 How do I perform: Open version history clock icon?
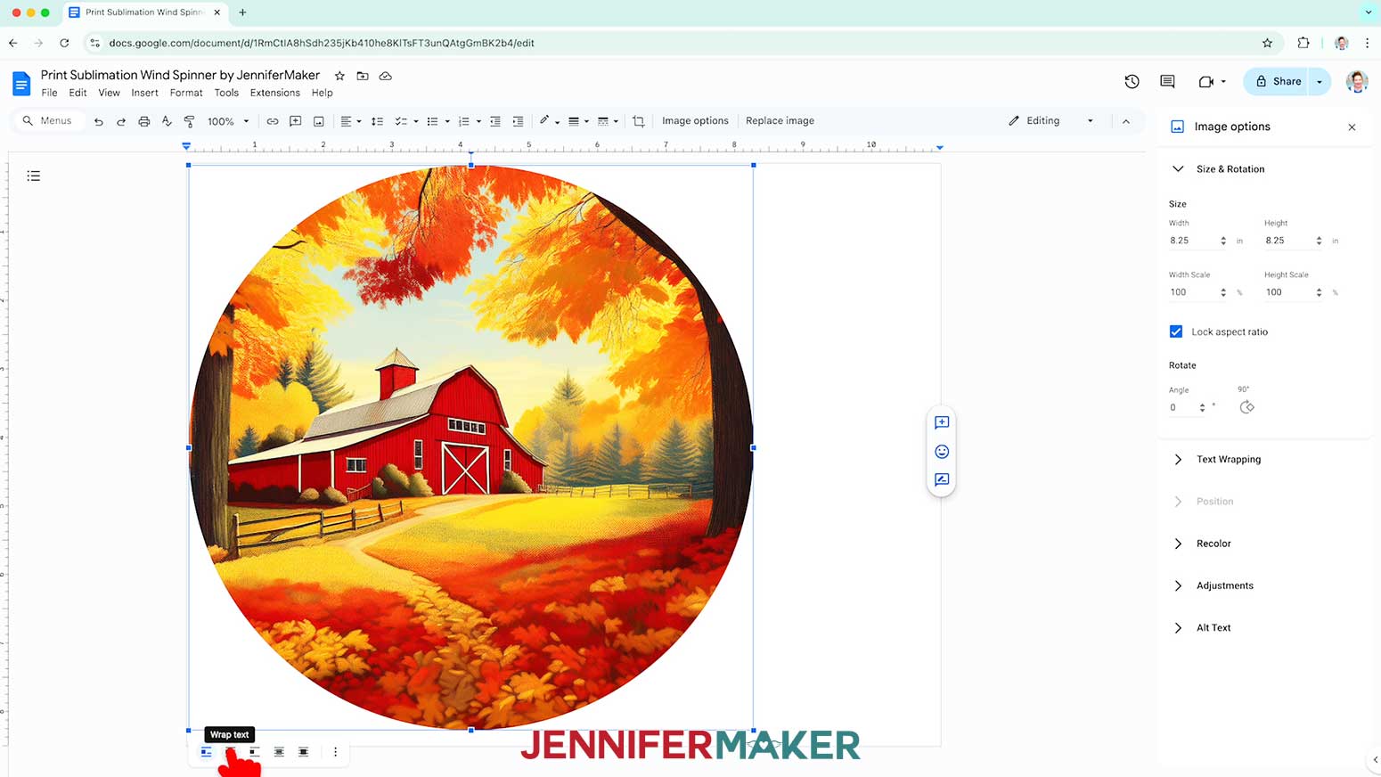(1132, 81)
